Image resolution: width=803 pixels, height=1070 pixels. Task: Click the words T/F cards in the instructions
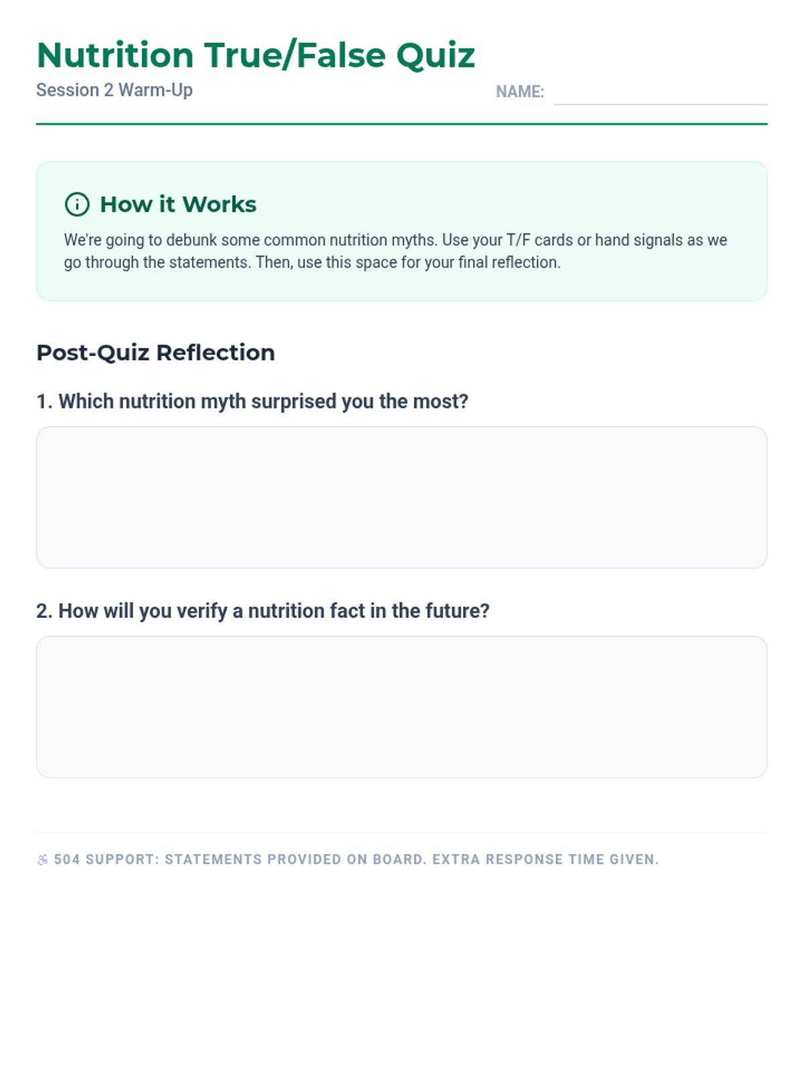click(539, 240)
